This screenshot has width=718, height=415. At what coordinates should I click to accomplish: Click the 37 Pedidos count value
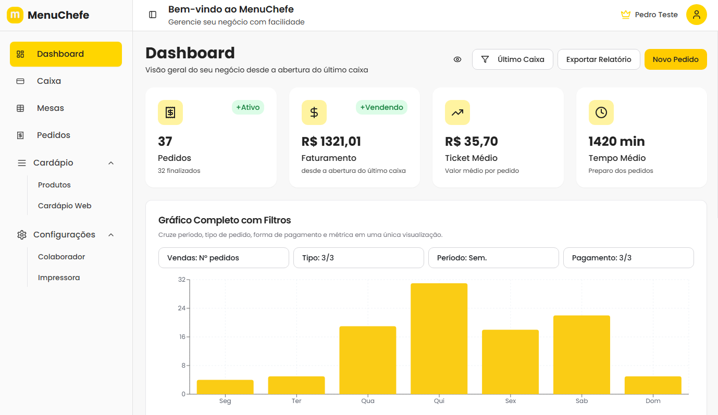pos(165,142)
